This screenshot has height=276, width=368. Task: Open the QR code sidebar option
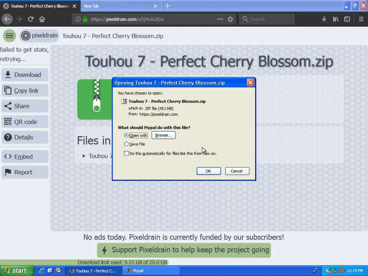click(x=25, y=122)
